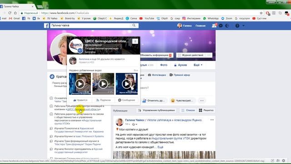Click ЦИСС Белгородской области link in intro

coord(83,109)
